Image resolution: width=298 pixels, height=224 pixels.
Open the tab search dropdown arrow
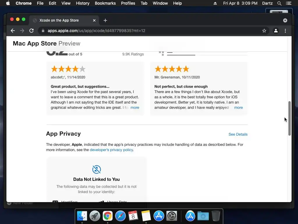pos(285,20)
